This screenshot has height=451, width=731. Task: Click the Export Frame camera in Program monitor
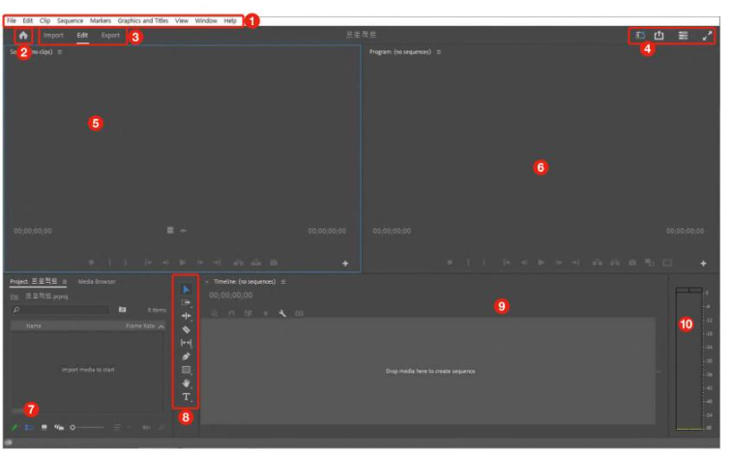coord(632,263)
